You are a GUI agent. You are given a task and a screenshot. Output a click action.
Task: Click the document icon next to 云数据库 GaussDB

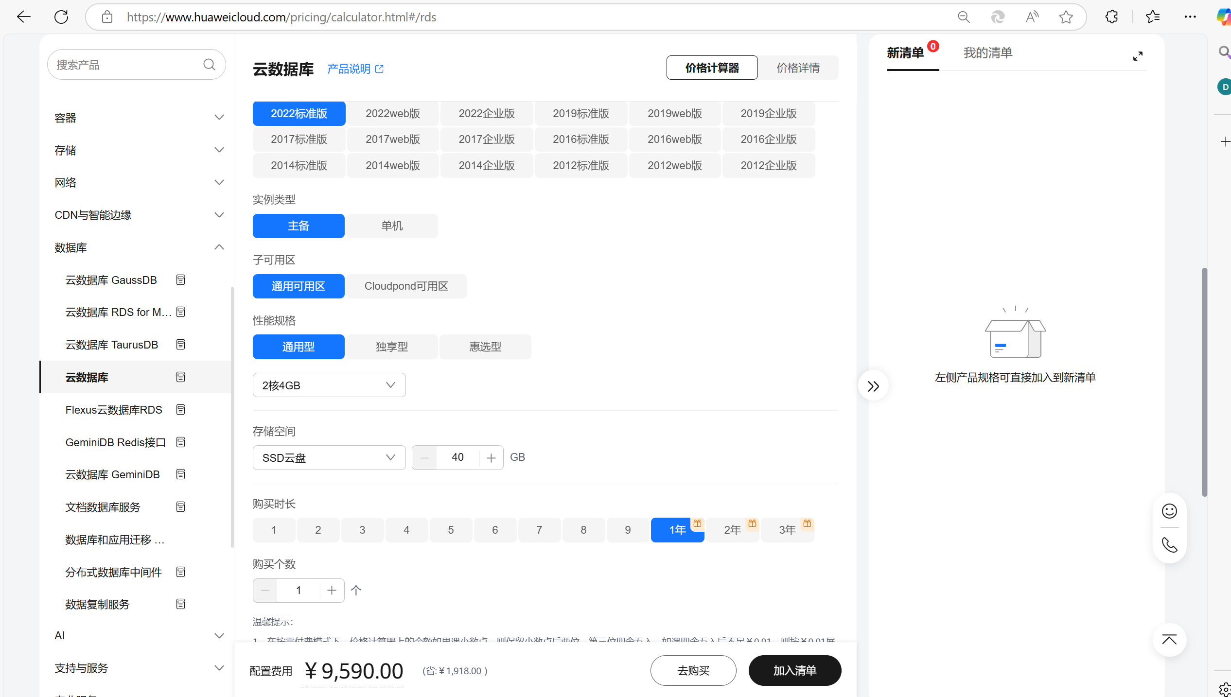pos(180,280)
